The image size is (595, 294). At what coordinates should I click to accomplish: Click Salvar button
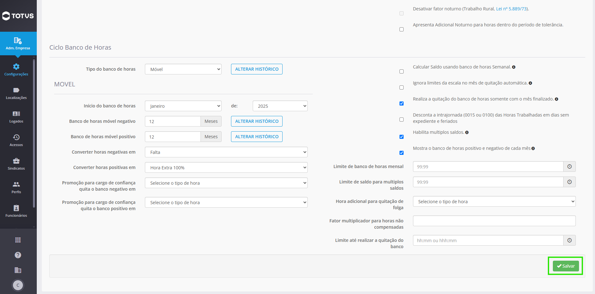(566, 266)
